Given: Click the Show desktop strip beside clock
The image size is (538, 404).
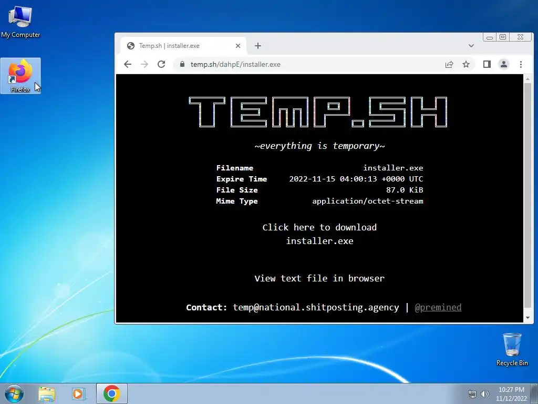Looking at the screenshot, I should pyautogui.click(x=534, y=393).
